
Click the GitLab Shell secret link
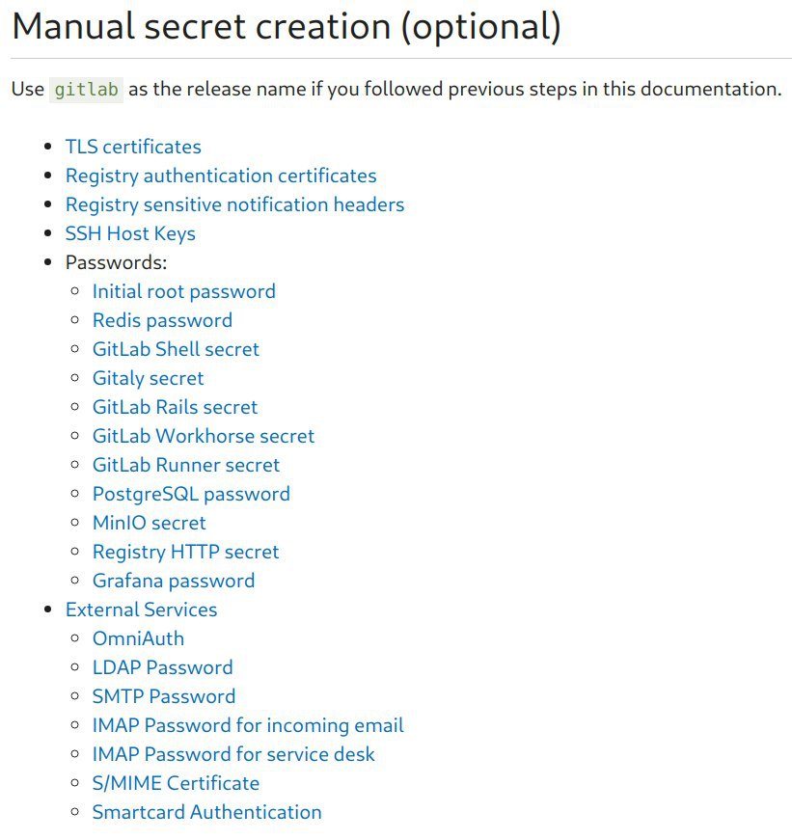click(x=176, y=349)
